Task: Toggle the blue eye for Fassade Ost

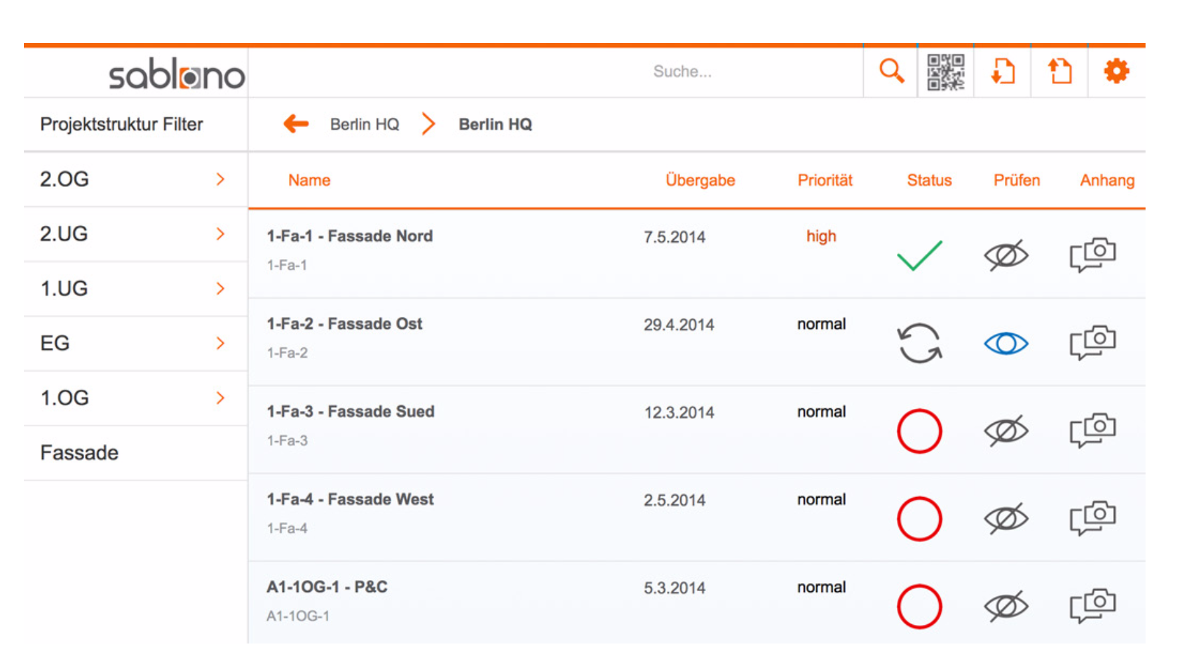Action: (1006, 343)
